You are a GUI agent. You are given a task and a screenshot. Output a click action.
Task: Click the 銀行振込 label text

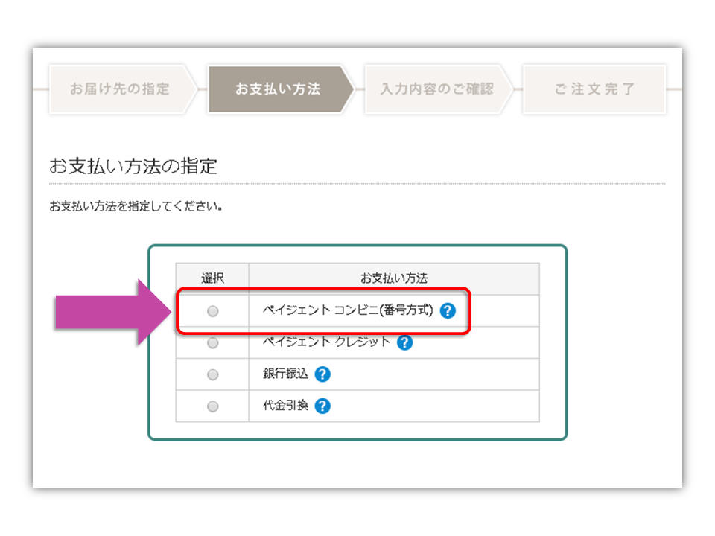click(285, 374)
